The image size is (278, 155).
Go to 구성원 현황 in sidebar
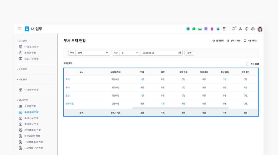click(30, 106)
